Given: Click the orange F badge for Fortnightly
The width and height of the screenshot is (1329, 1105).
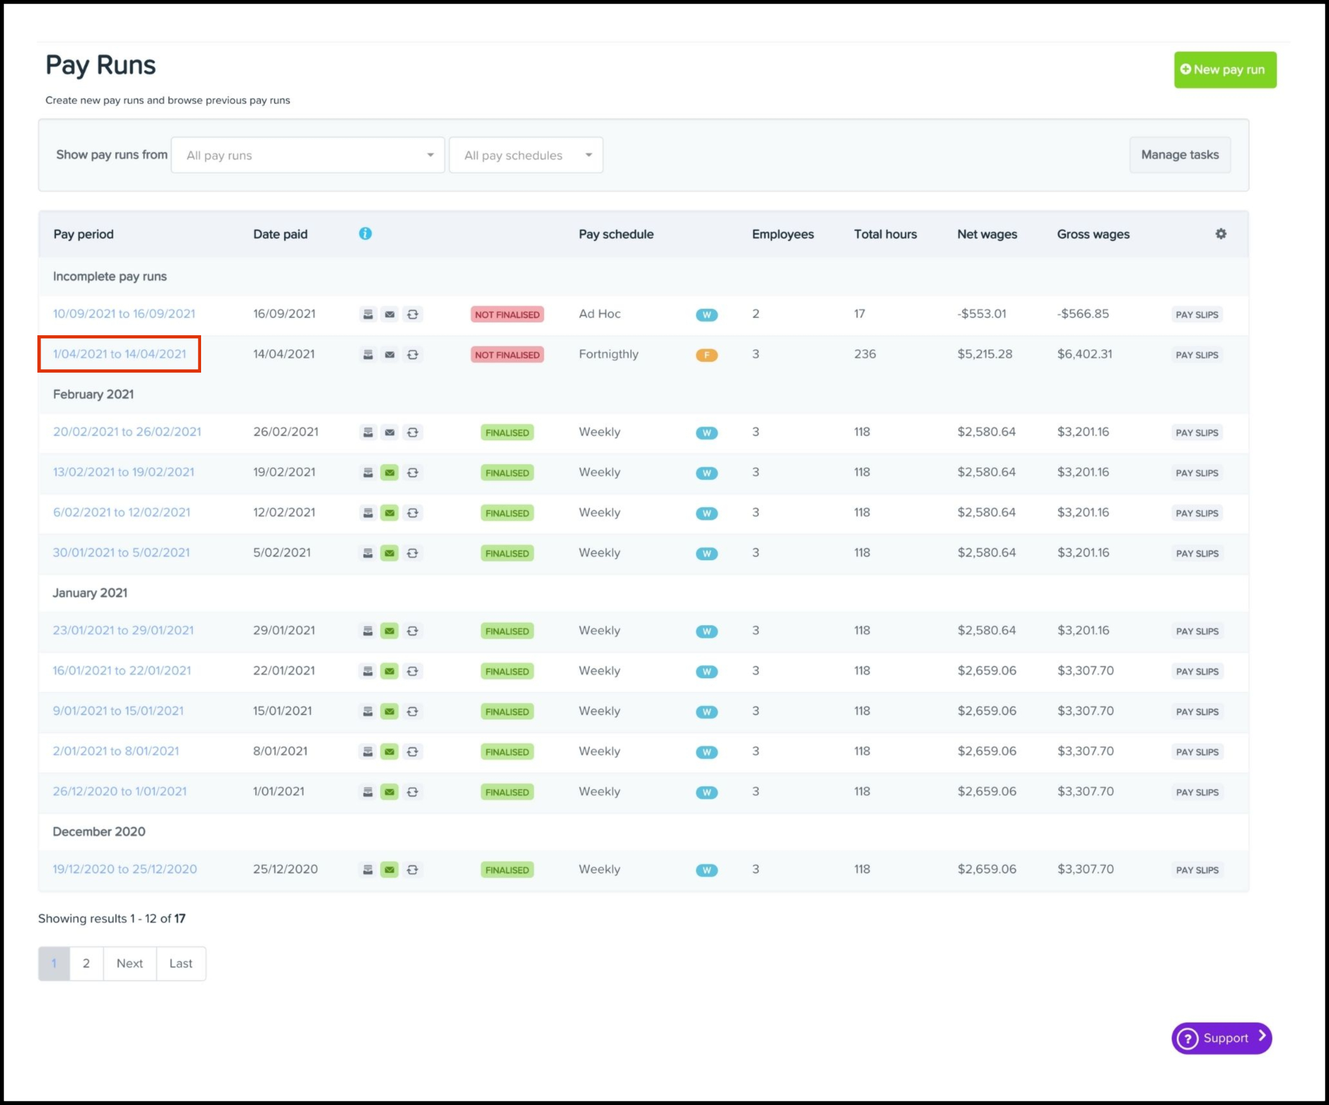Looking at the screenshot, I should click(x=706, y=355).
